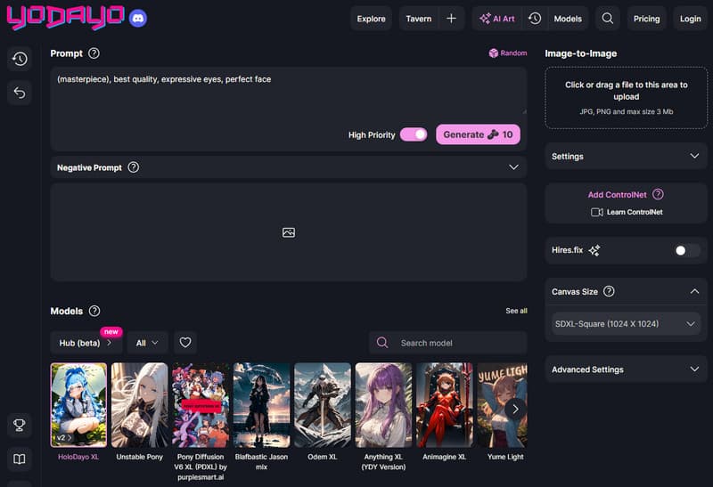Click the heart favorites filter icon

pyautogui.click(x=184, y=342)
